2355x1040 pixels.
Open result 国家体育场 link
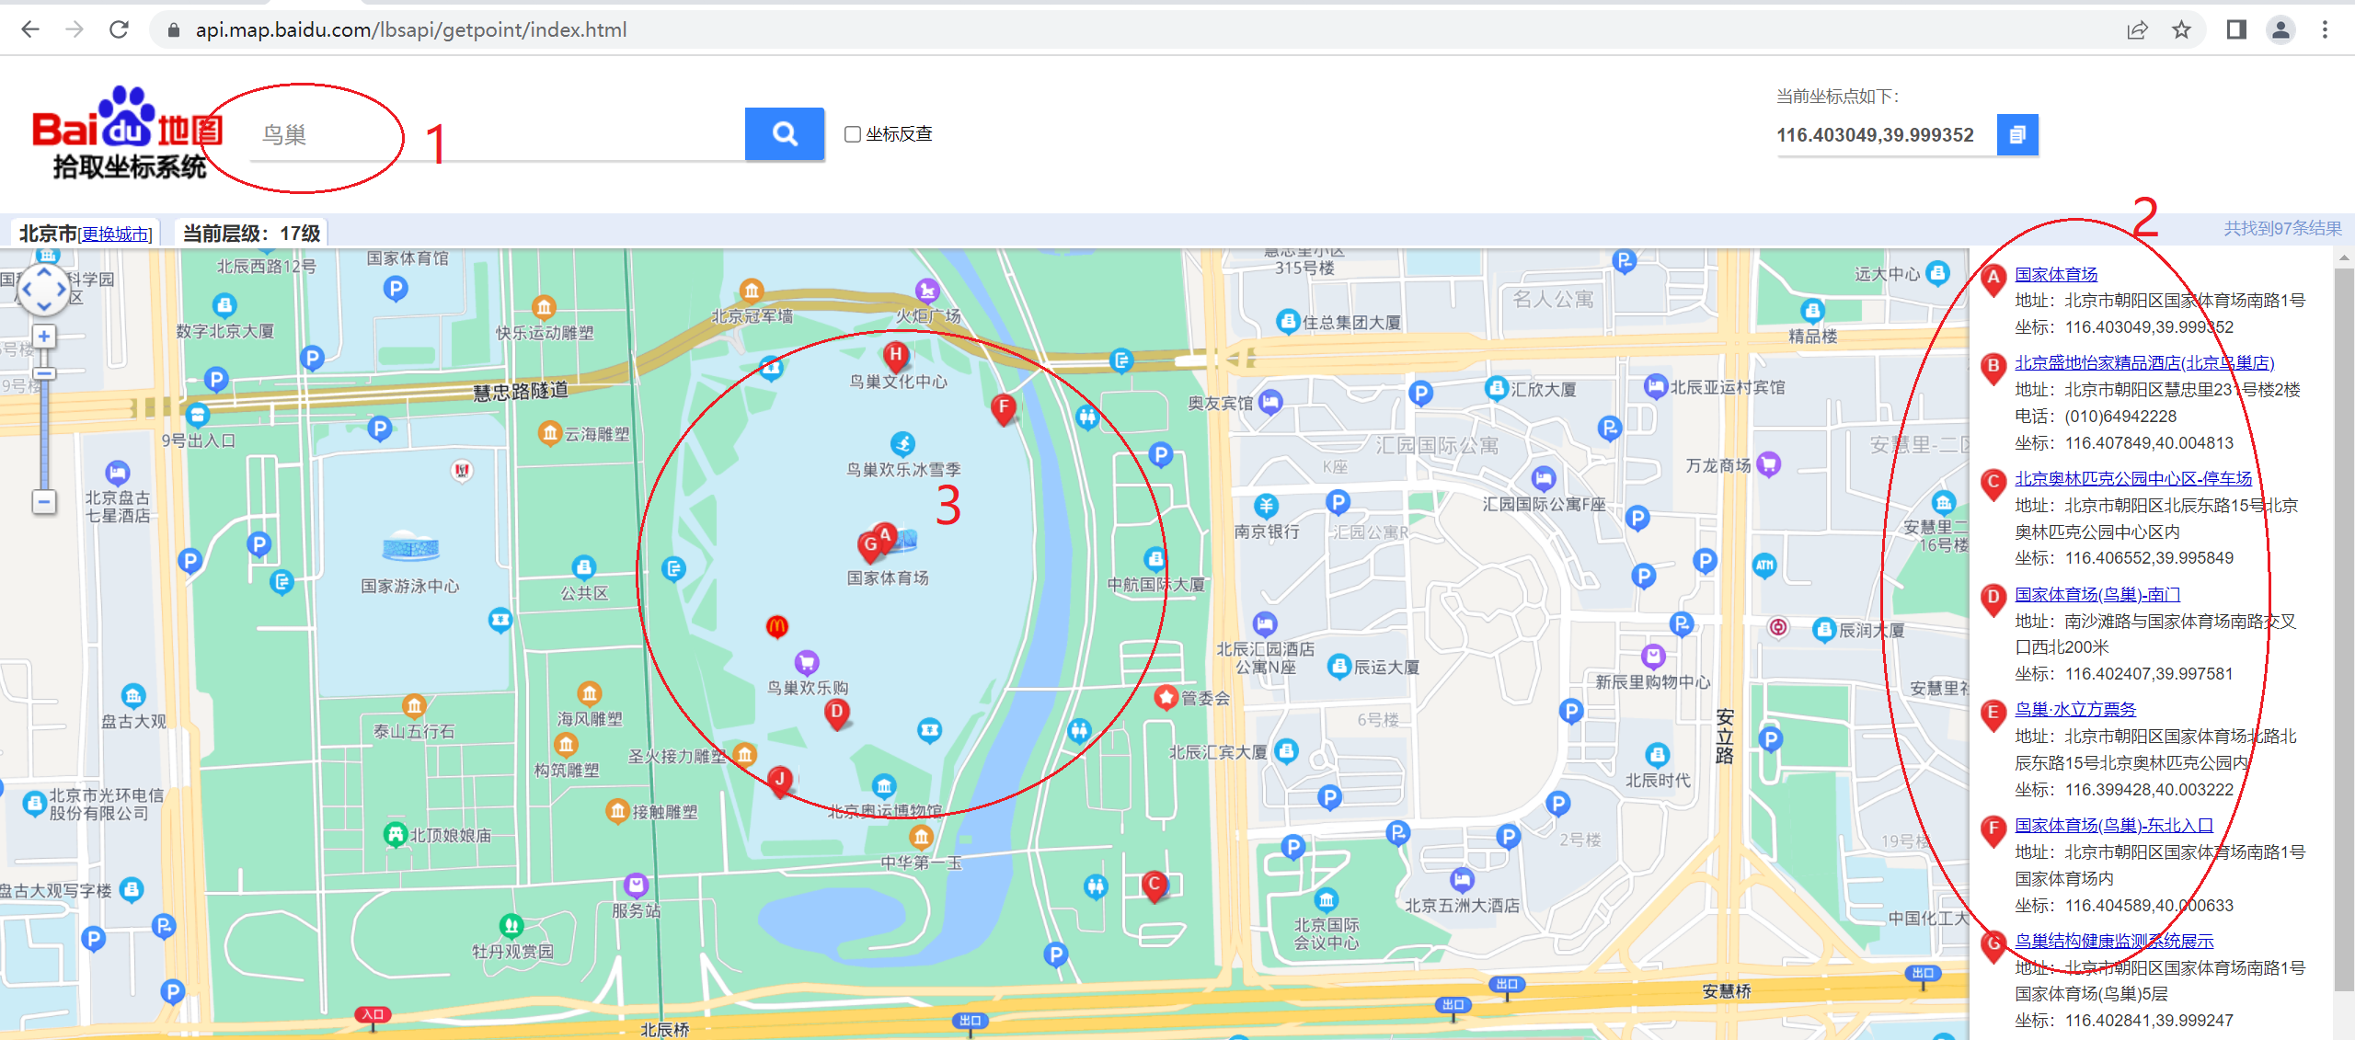2056,274
